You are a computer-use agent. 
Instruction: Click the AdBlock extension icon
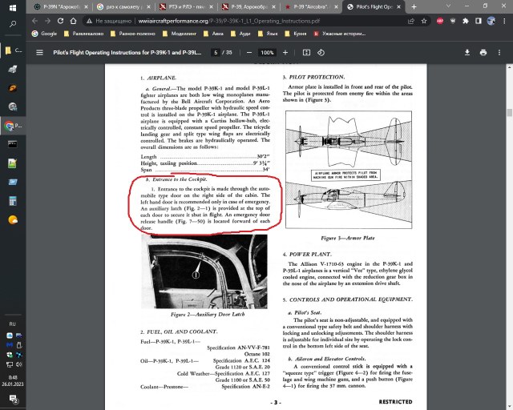439,20
